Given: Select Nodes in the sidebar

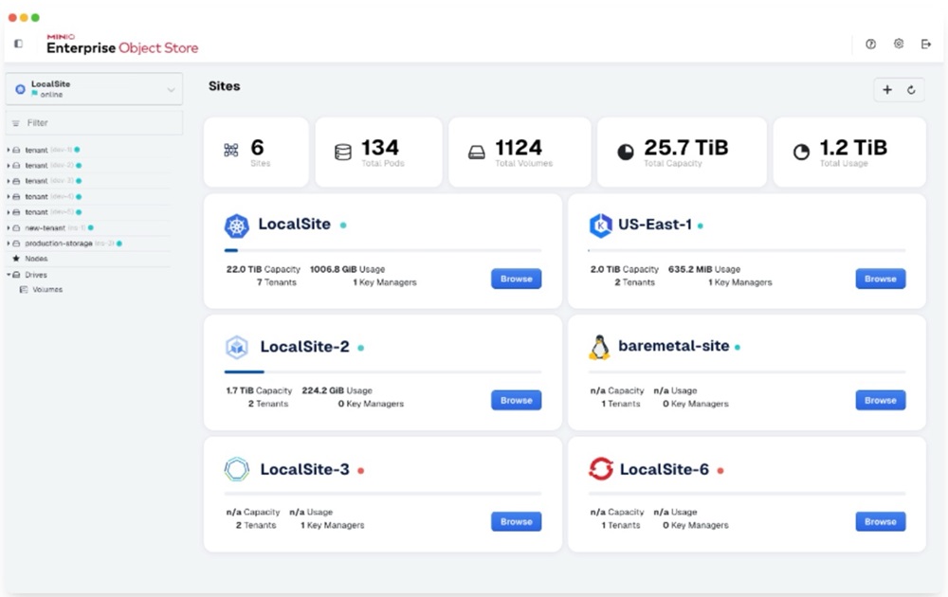Looking at the screenshot, I should tap(36, 258).
